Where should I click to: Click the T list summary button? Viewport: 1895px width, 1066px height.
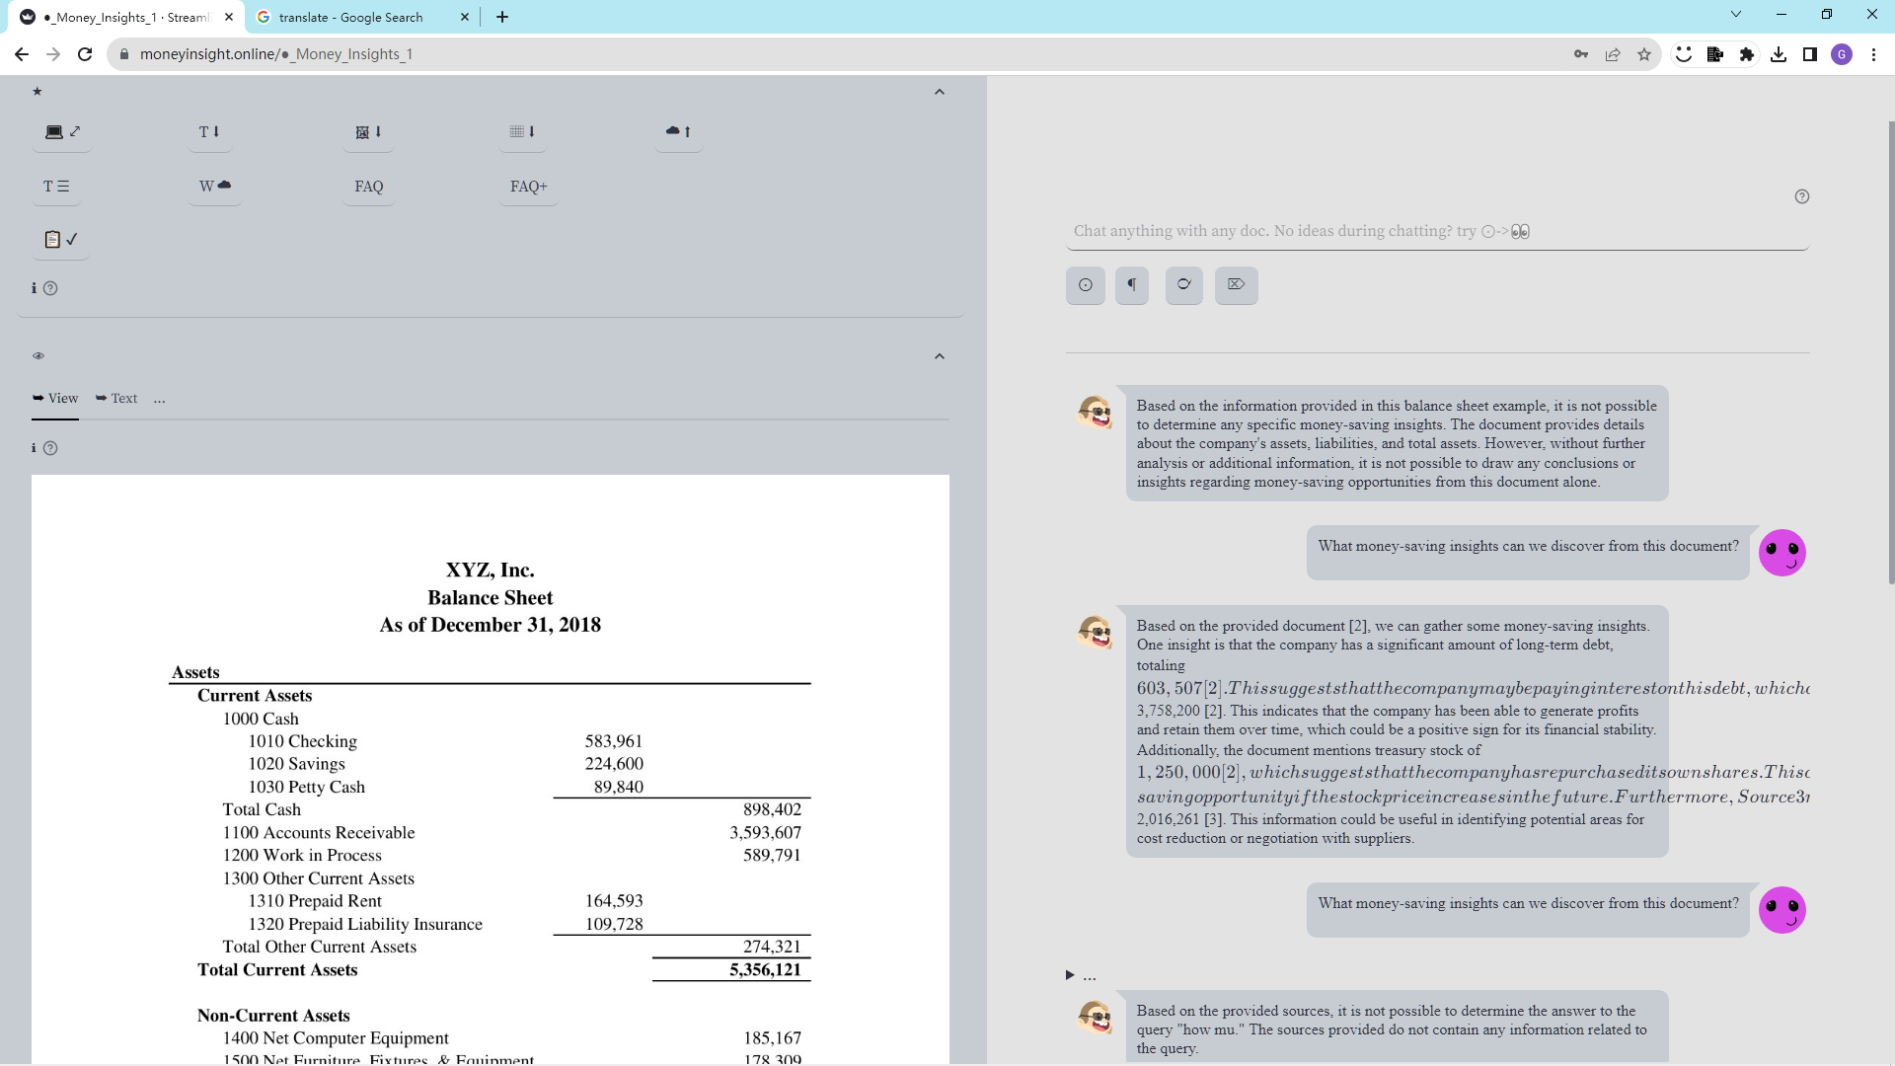click(x=56, y=186)
